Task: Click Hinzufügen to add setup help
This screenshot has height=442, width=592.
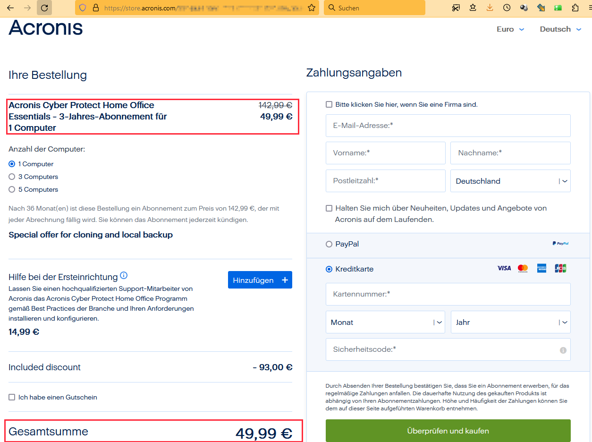Action: point(260,280)
